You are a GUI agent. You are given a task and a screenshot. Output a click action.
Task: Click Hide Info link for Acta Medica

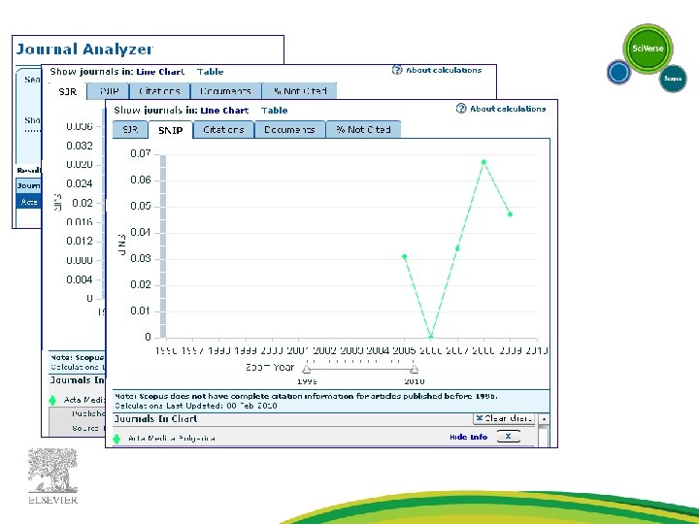pos(469,437)
